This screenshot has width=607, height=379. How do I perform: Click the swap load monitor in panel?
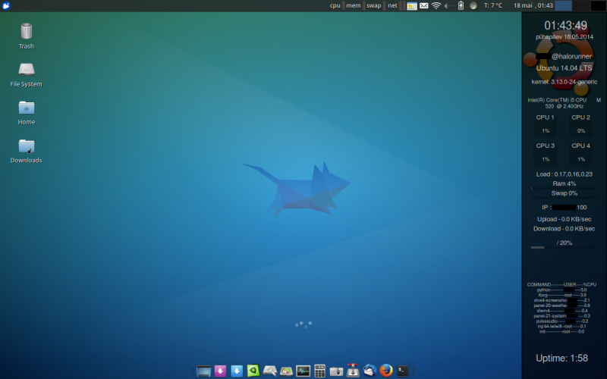coord(374,5)
